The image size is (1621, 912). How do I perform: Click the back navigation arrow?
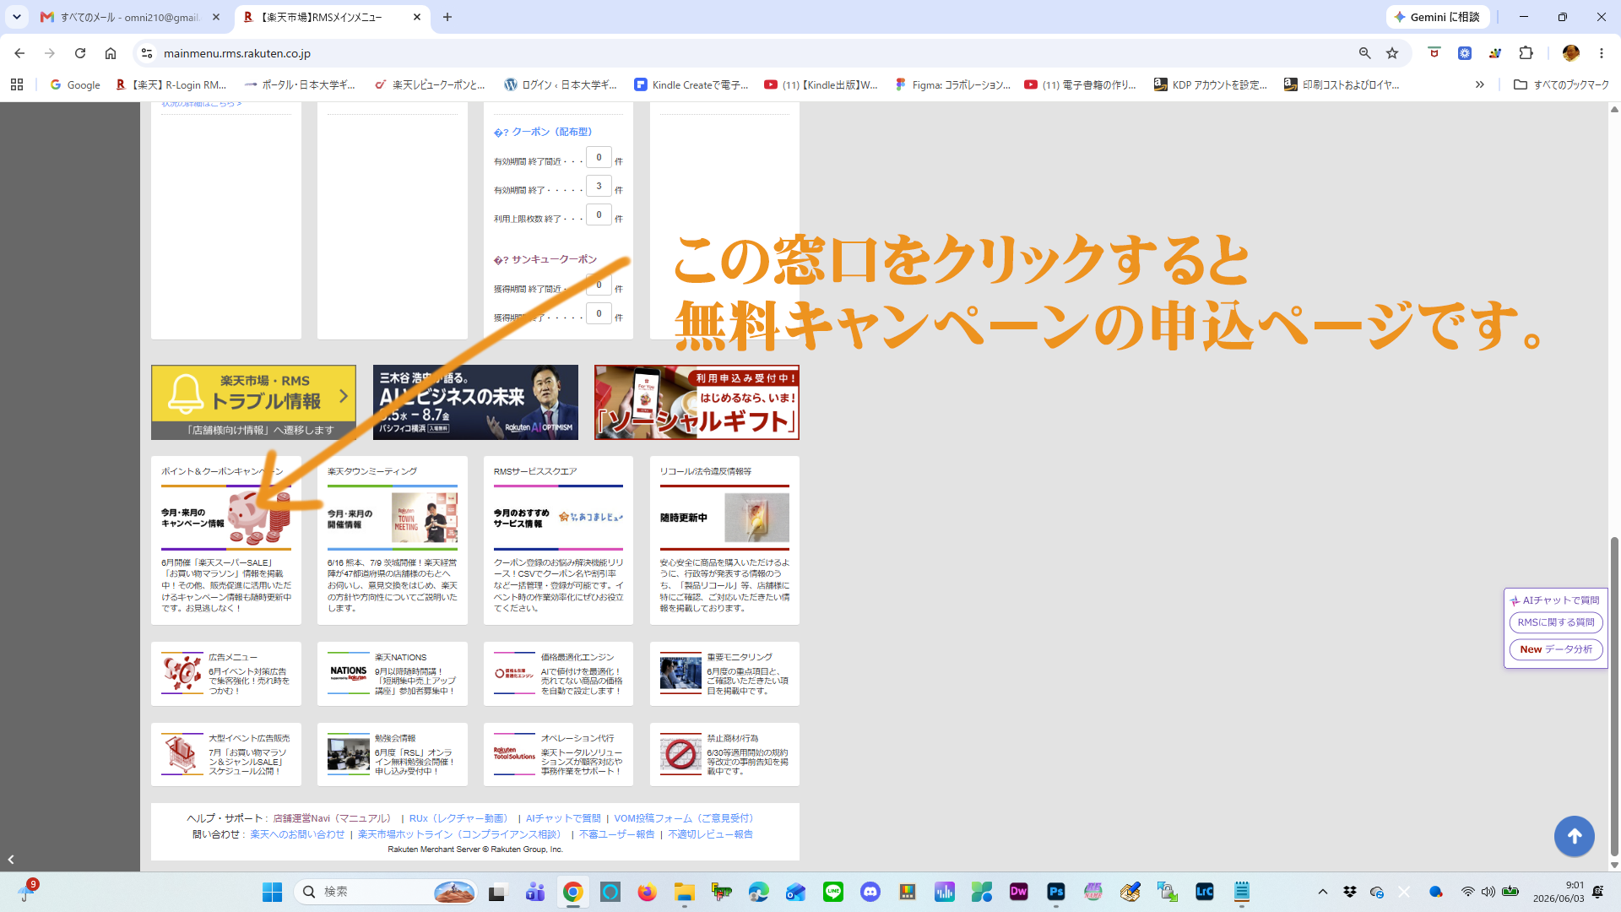point(19,53)
